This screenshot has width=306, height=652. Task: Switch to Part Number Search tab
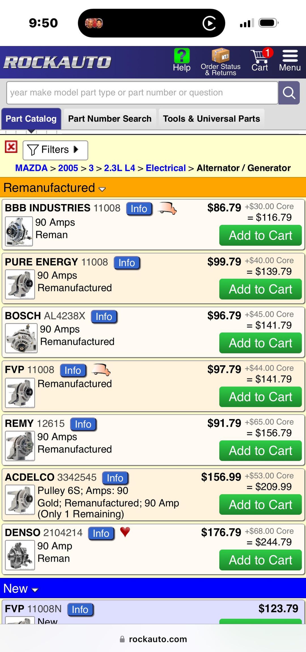(109, 118)
